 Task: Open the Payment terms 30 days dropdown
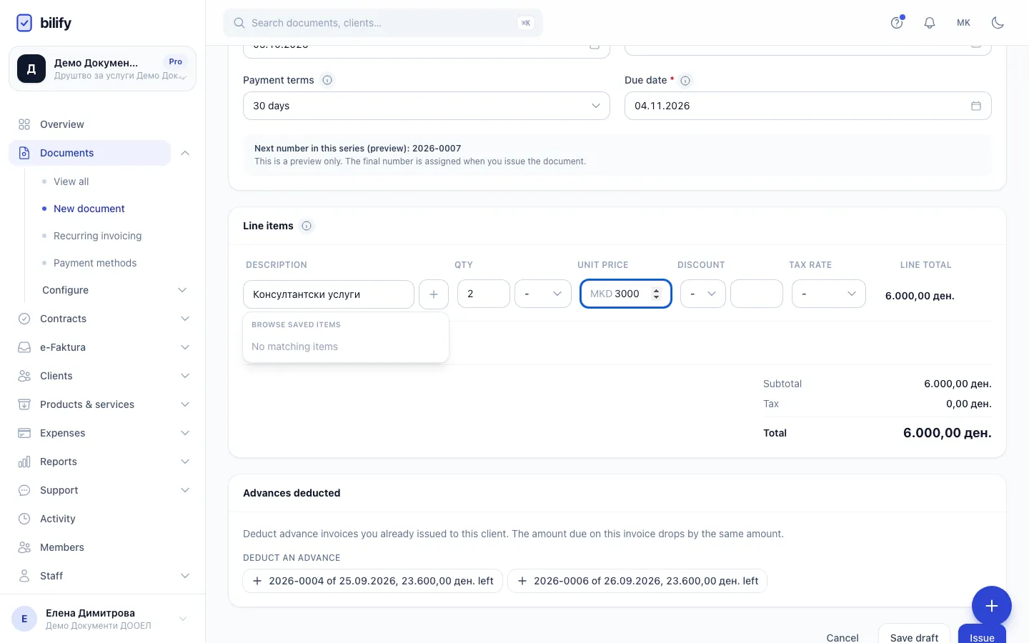[x=427, y=106]
